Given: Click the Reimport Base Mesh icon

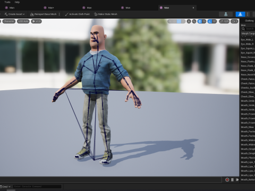Looking at the screenshot, I should click(x=32, y=14).
